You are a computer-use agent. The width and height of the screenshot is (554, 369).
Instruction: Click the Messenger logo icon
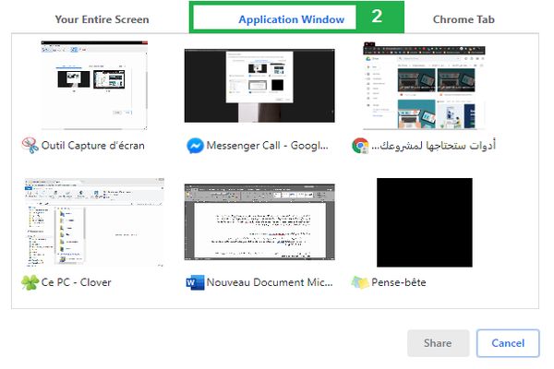point(195,146)
